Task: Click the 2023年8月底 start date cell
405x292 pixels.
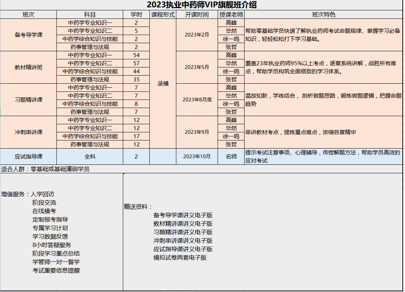Action: [197, 100]
